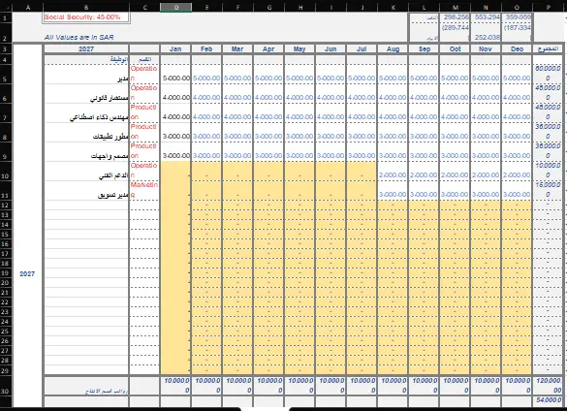The width and height of the screenshot is (567, 411).
Task: Click the 'All Values are in SAR' note
Action: click(79, 37)
